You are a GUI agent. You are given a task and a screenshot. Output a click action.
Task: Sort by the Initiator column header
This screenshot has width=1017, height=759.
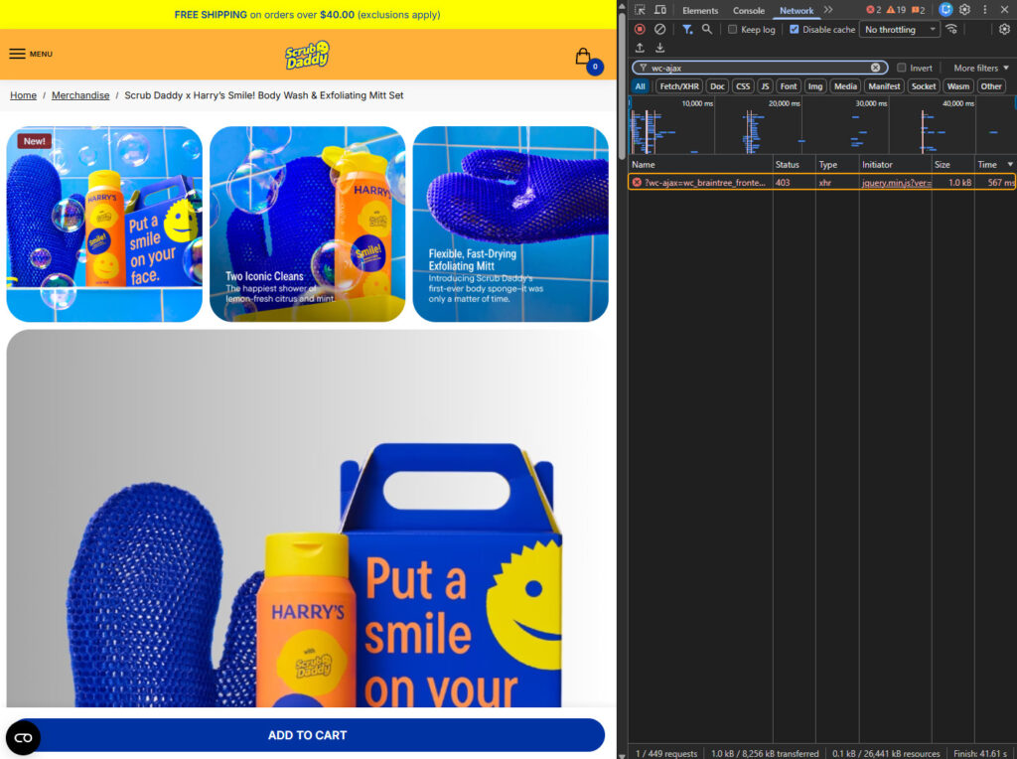point(895,165)
